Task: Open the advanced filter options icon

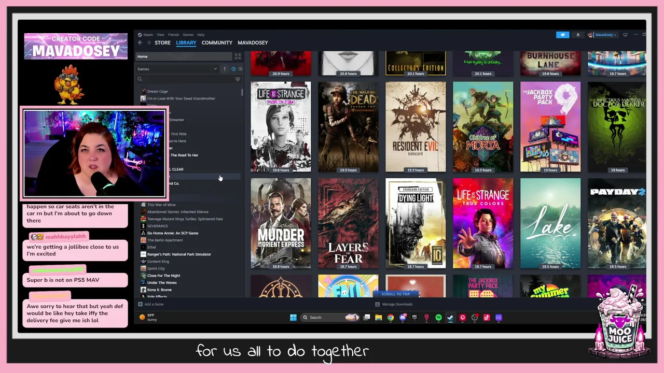Action: point(238,79)
